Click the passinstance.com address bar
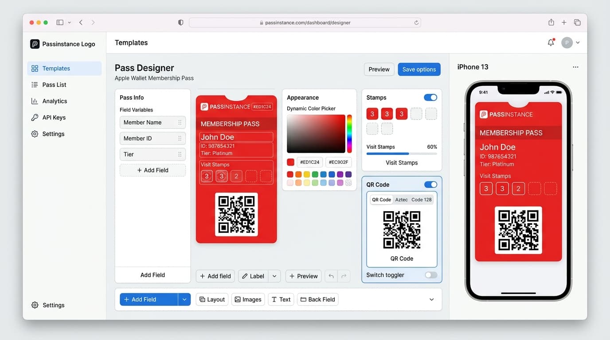 (305, 23)
